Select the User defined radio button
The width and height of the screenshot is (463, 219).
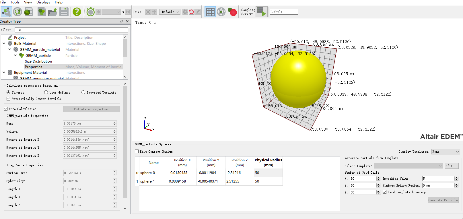pos(46,92)
